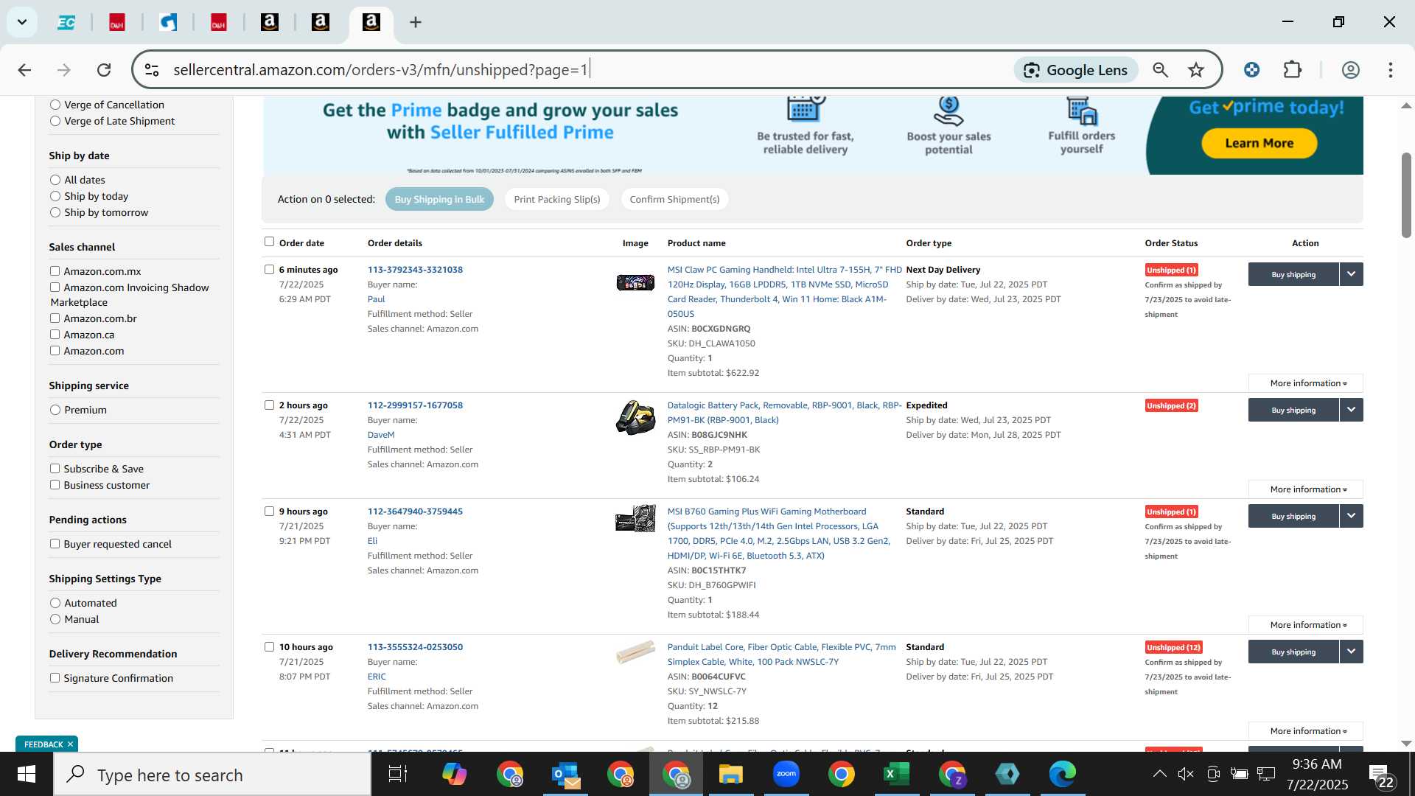This screenshot has height=796, width=1415.
Task: Select Verge of Cancellation radio button
Action: click(55, 105)
